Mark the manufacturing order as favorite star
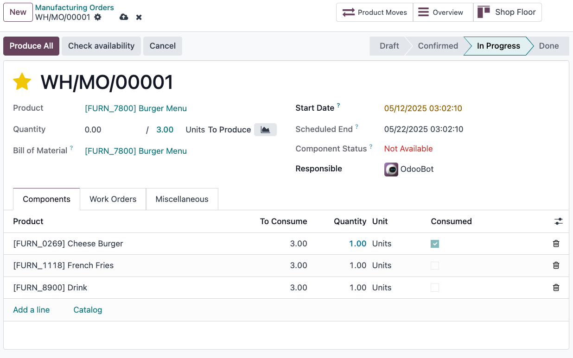The height and width of the screenshot is (358, 573). click(x=22, y=81)
